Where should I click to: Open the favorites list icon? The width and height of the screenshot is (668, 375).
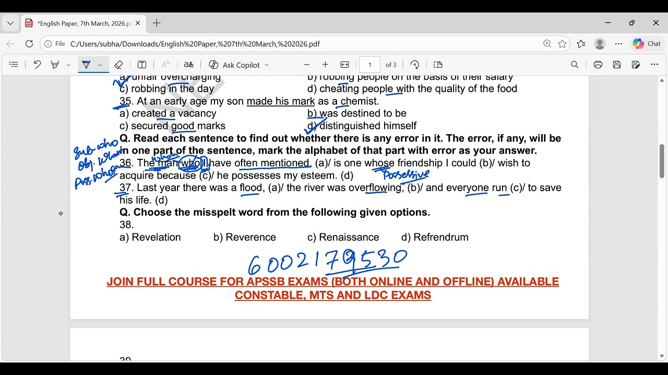point(581,44)
